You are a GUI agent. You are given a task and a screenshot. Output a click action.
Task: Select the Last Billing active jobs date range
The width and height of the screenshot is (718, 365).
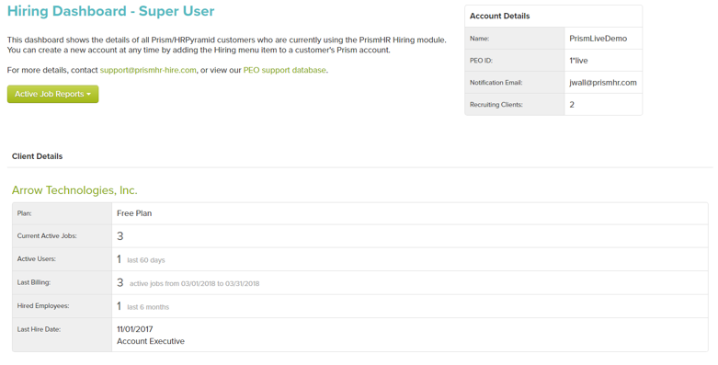pos(194,283)
